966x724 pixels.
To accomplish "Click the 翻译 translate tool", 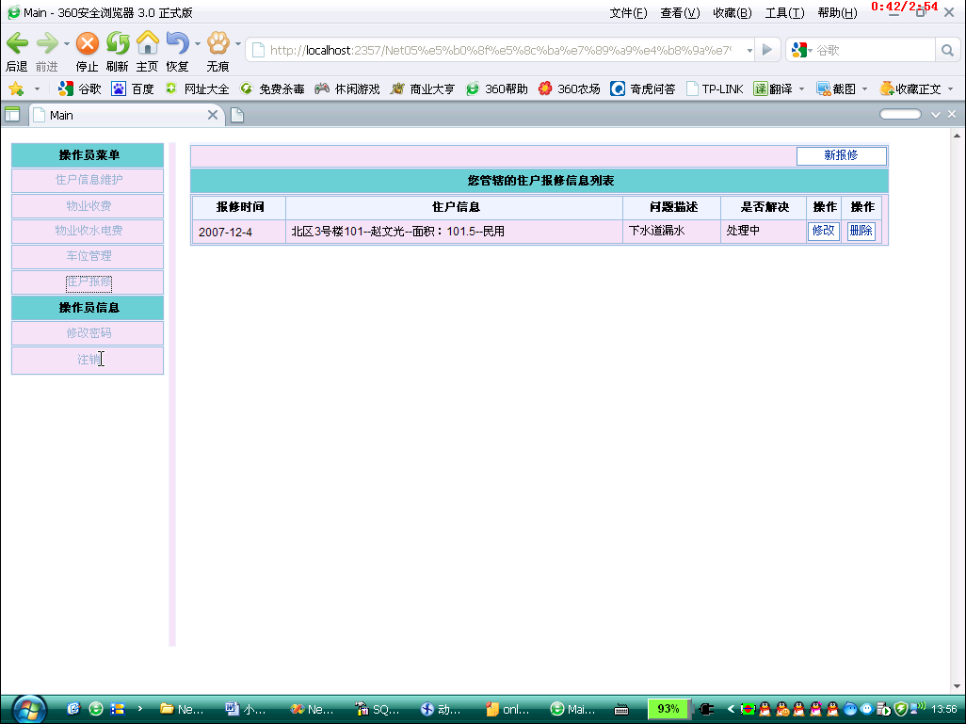I will (x=773, y=88).
